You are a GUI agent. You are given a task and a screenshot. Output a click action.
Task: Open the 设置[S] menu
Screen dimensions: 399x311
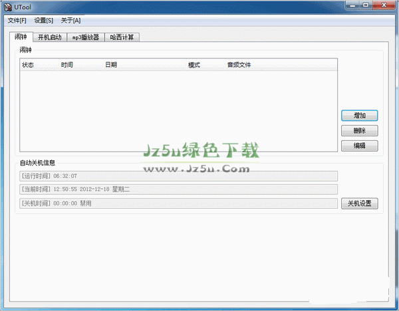[44, 21]
